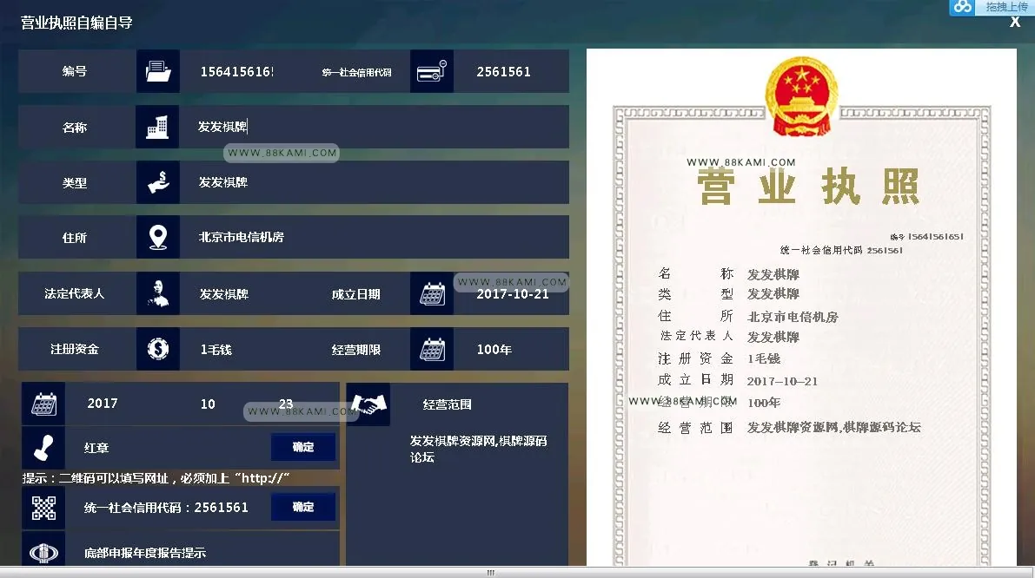
Task: Click 确定 button in the 红章 row
Action: (303, 447)
